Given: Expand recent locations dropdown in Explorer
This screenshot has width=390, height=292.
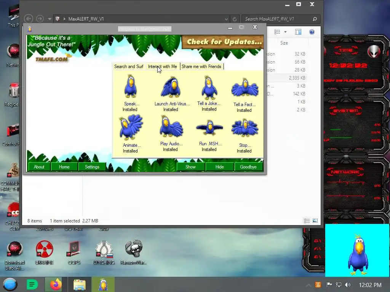Looking at the screenshot, I should [50, 19].
